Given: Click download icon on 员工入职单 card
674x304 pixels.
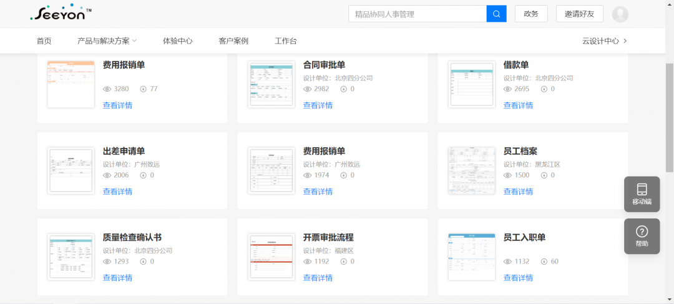Looking at the screenshot, I should click(x=544, y=262).
